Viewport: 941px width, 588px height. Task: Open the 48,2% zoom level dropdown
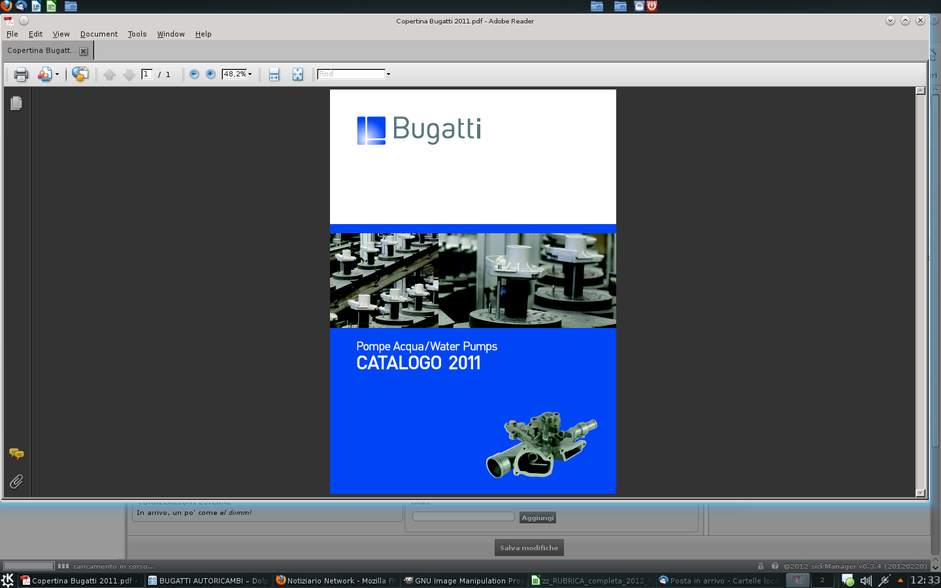pyautogui.click(x=250, y=74)
